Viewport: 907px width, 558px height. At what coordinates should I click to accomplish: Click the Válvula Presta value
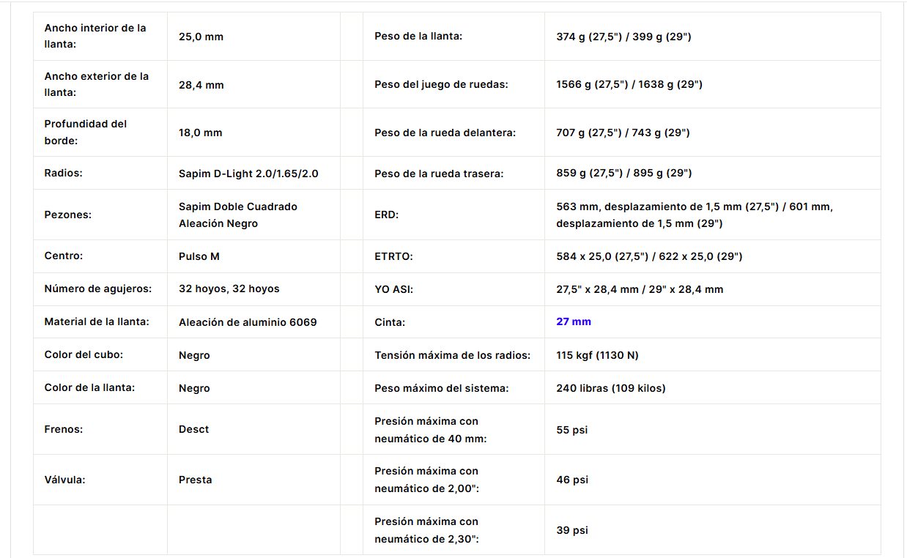click(196, 480)
